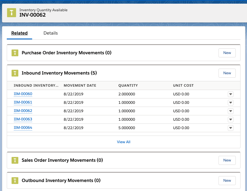Create New Inbound Inventory Movement
This screenshot has width=247, height=191.
227,73
